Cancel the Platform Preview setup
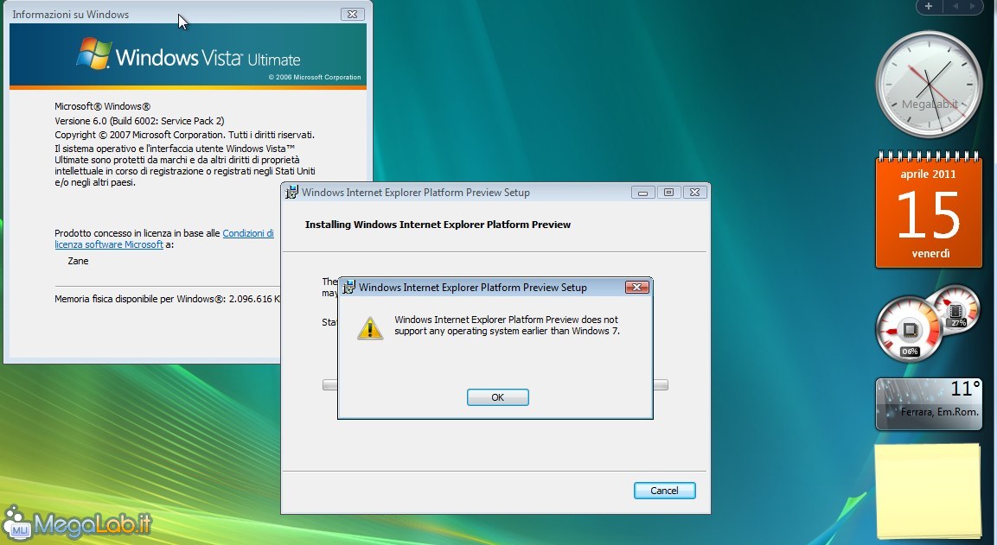Image resolution: width=997 pixels, height=545 pixels. pyautogui.click(x=664, y=491)
